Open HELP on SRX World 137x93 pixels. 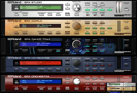(x=102, y=23)
